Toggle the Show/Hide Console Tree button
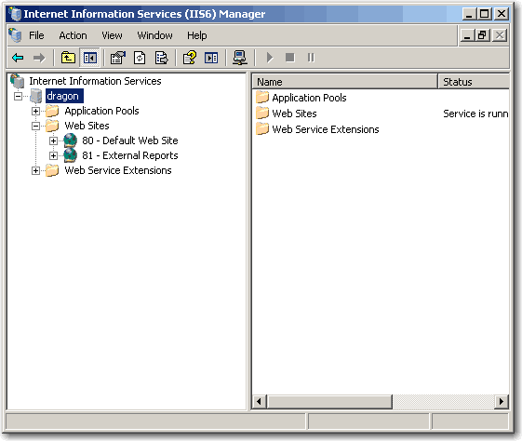The width and height of the screenshot is (522, 441). pyautogui.click(x=90, y=58)
